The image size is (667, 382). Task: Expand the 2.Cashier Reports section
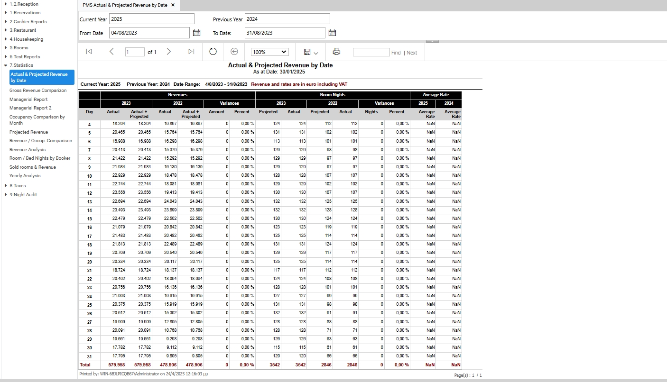(5, 22)
